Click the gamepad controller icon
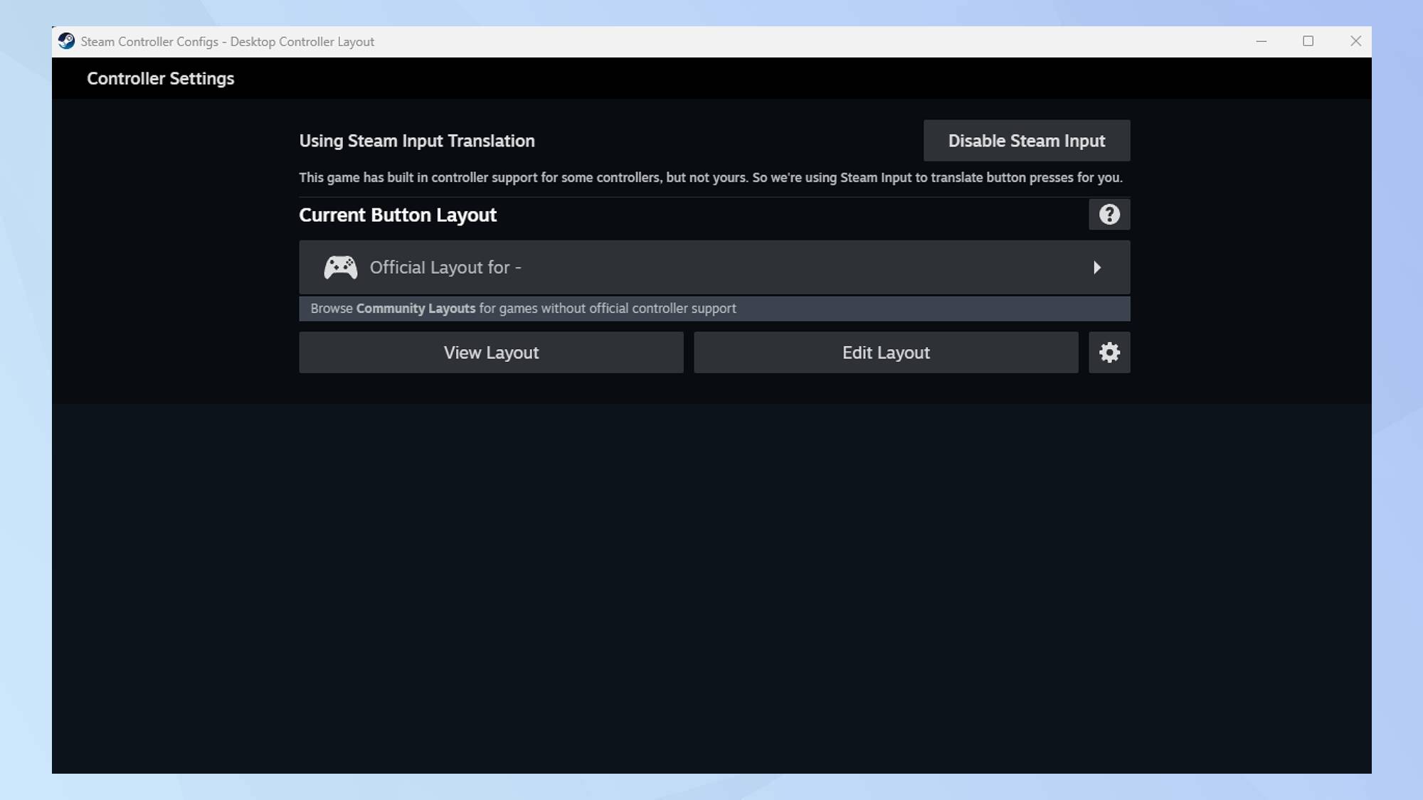The width and height of the screenshot is (1423, 800). [340, 267]
